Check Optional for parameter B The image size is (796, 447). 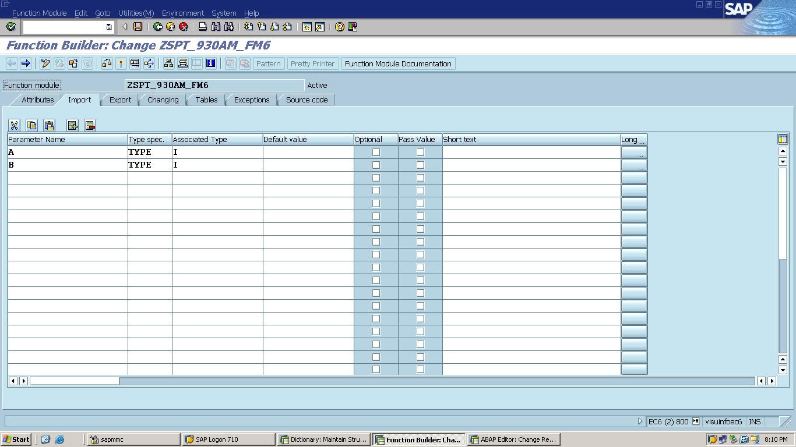click(376, 165)
